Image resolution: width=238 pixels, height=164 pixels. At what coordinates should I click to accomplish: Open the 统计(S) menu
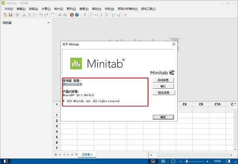click(58, 9)
